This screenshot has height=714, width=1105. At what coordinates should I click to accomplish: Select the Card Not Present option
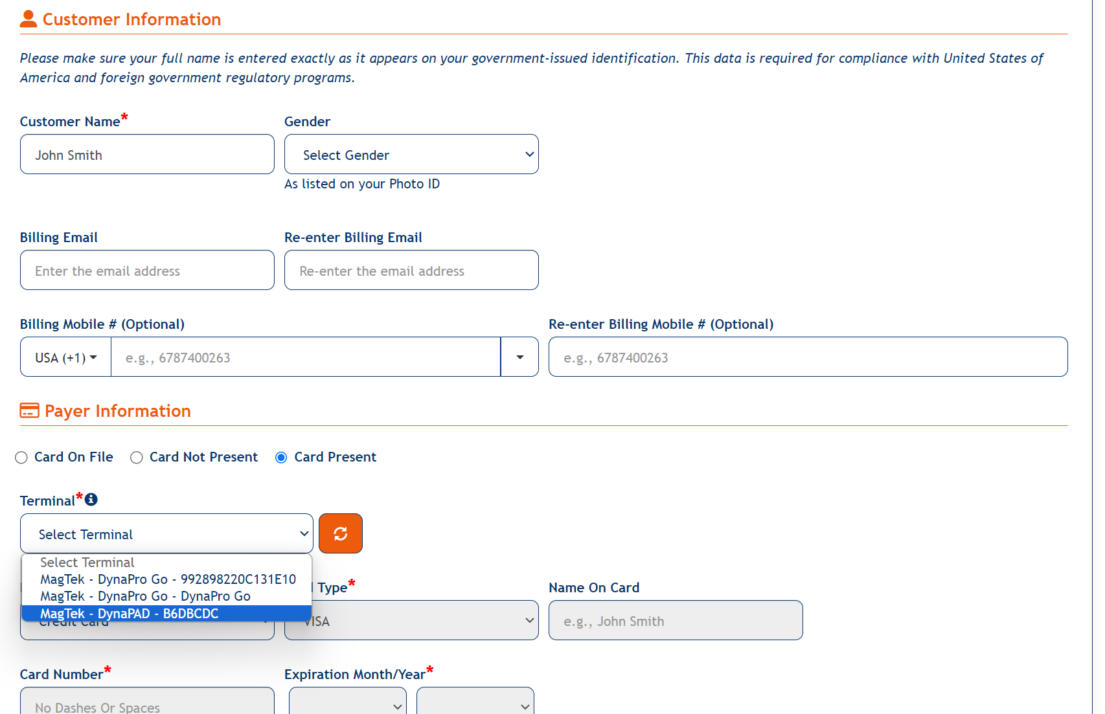click(x=137, y=458)
